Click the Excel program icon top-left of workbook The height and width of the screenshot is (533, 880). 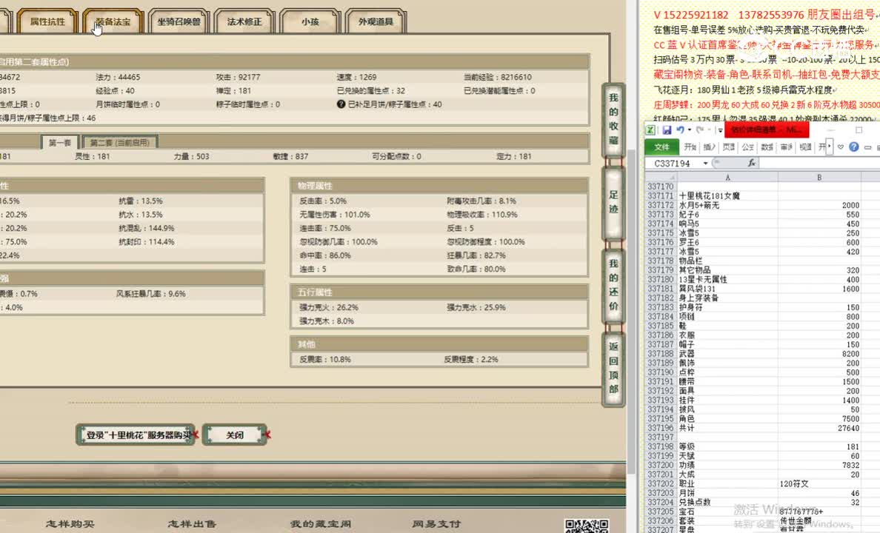(652, 130)
